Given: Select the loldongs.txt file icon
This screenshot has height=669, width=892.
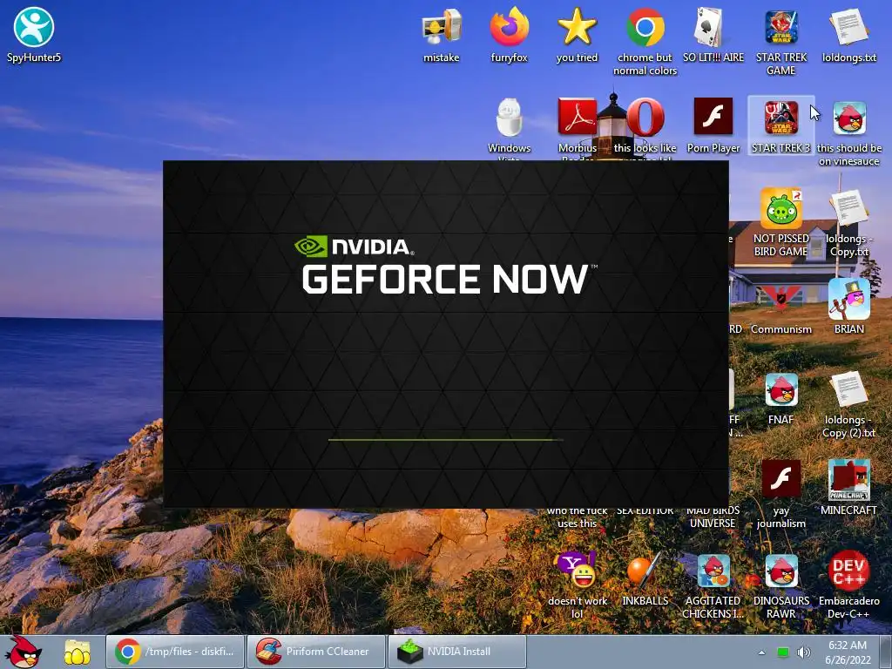Looking at the screenshot, I should pos(848,35).
